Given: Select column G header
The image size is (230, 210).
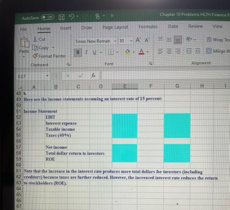Looking at the screenshot, I should coord(177,86).
